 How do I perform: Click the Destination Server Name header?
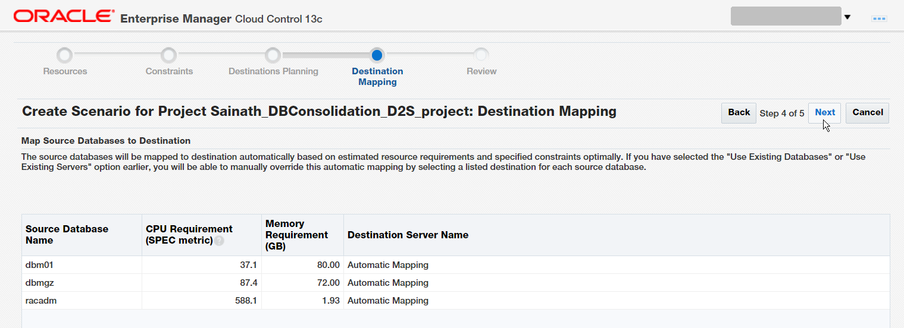(x=617, y=235)
